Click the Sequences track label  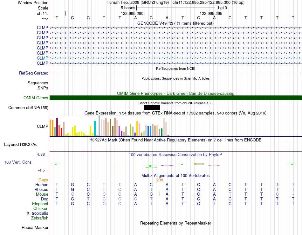click(x=38, y=83)
